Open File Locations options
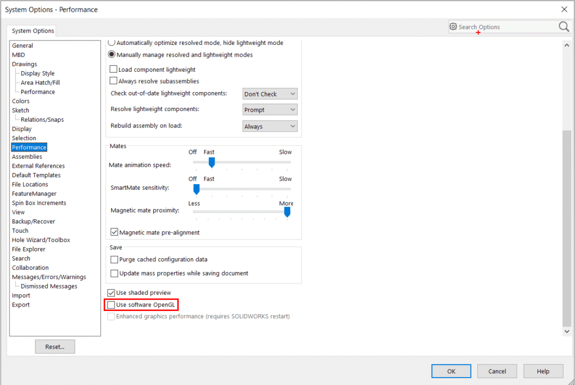The width and height of the screenshot is (575, 385). [x=30, y=185]
